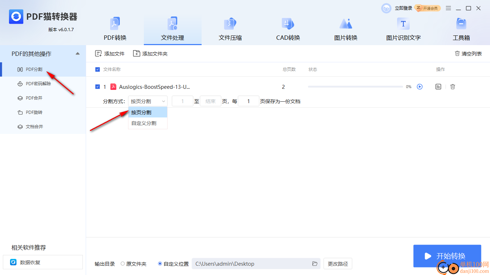This screenshot has width=490, height=275.
Task: Open the 文件压缩 tab
Action: [230, 29]
